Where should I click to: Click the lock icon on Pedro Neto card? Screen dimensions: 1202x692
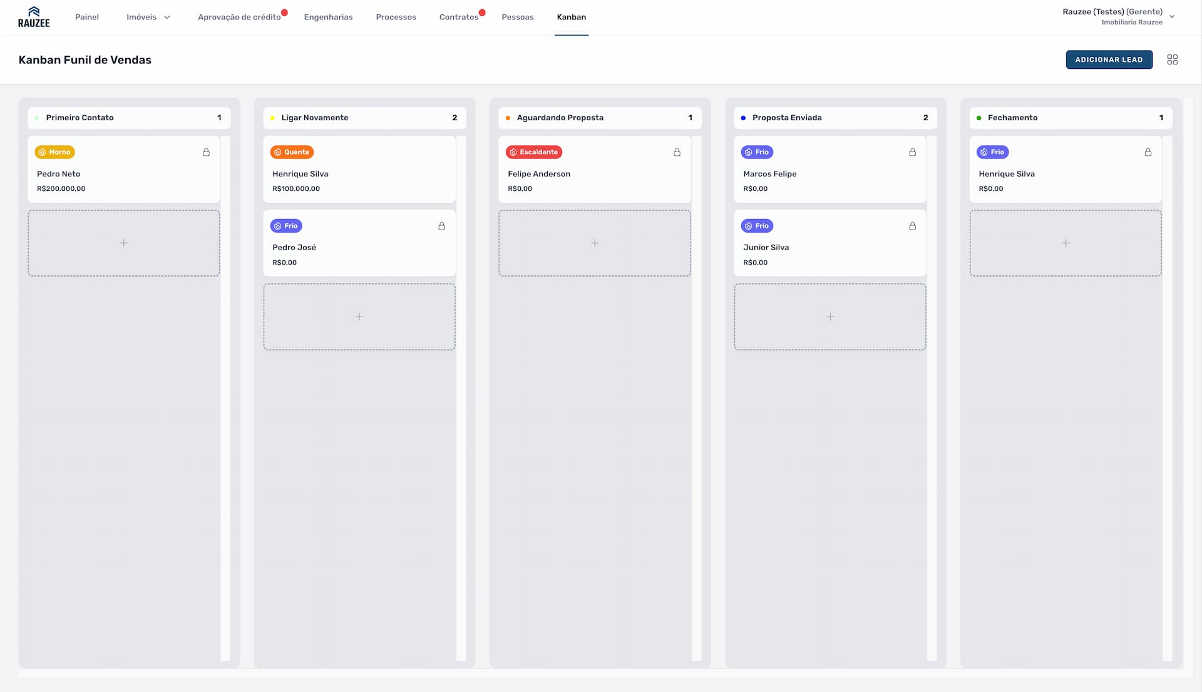206,152
